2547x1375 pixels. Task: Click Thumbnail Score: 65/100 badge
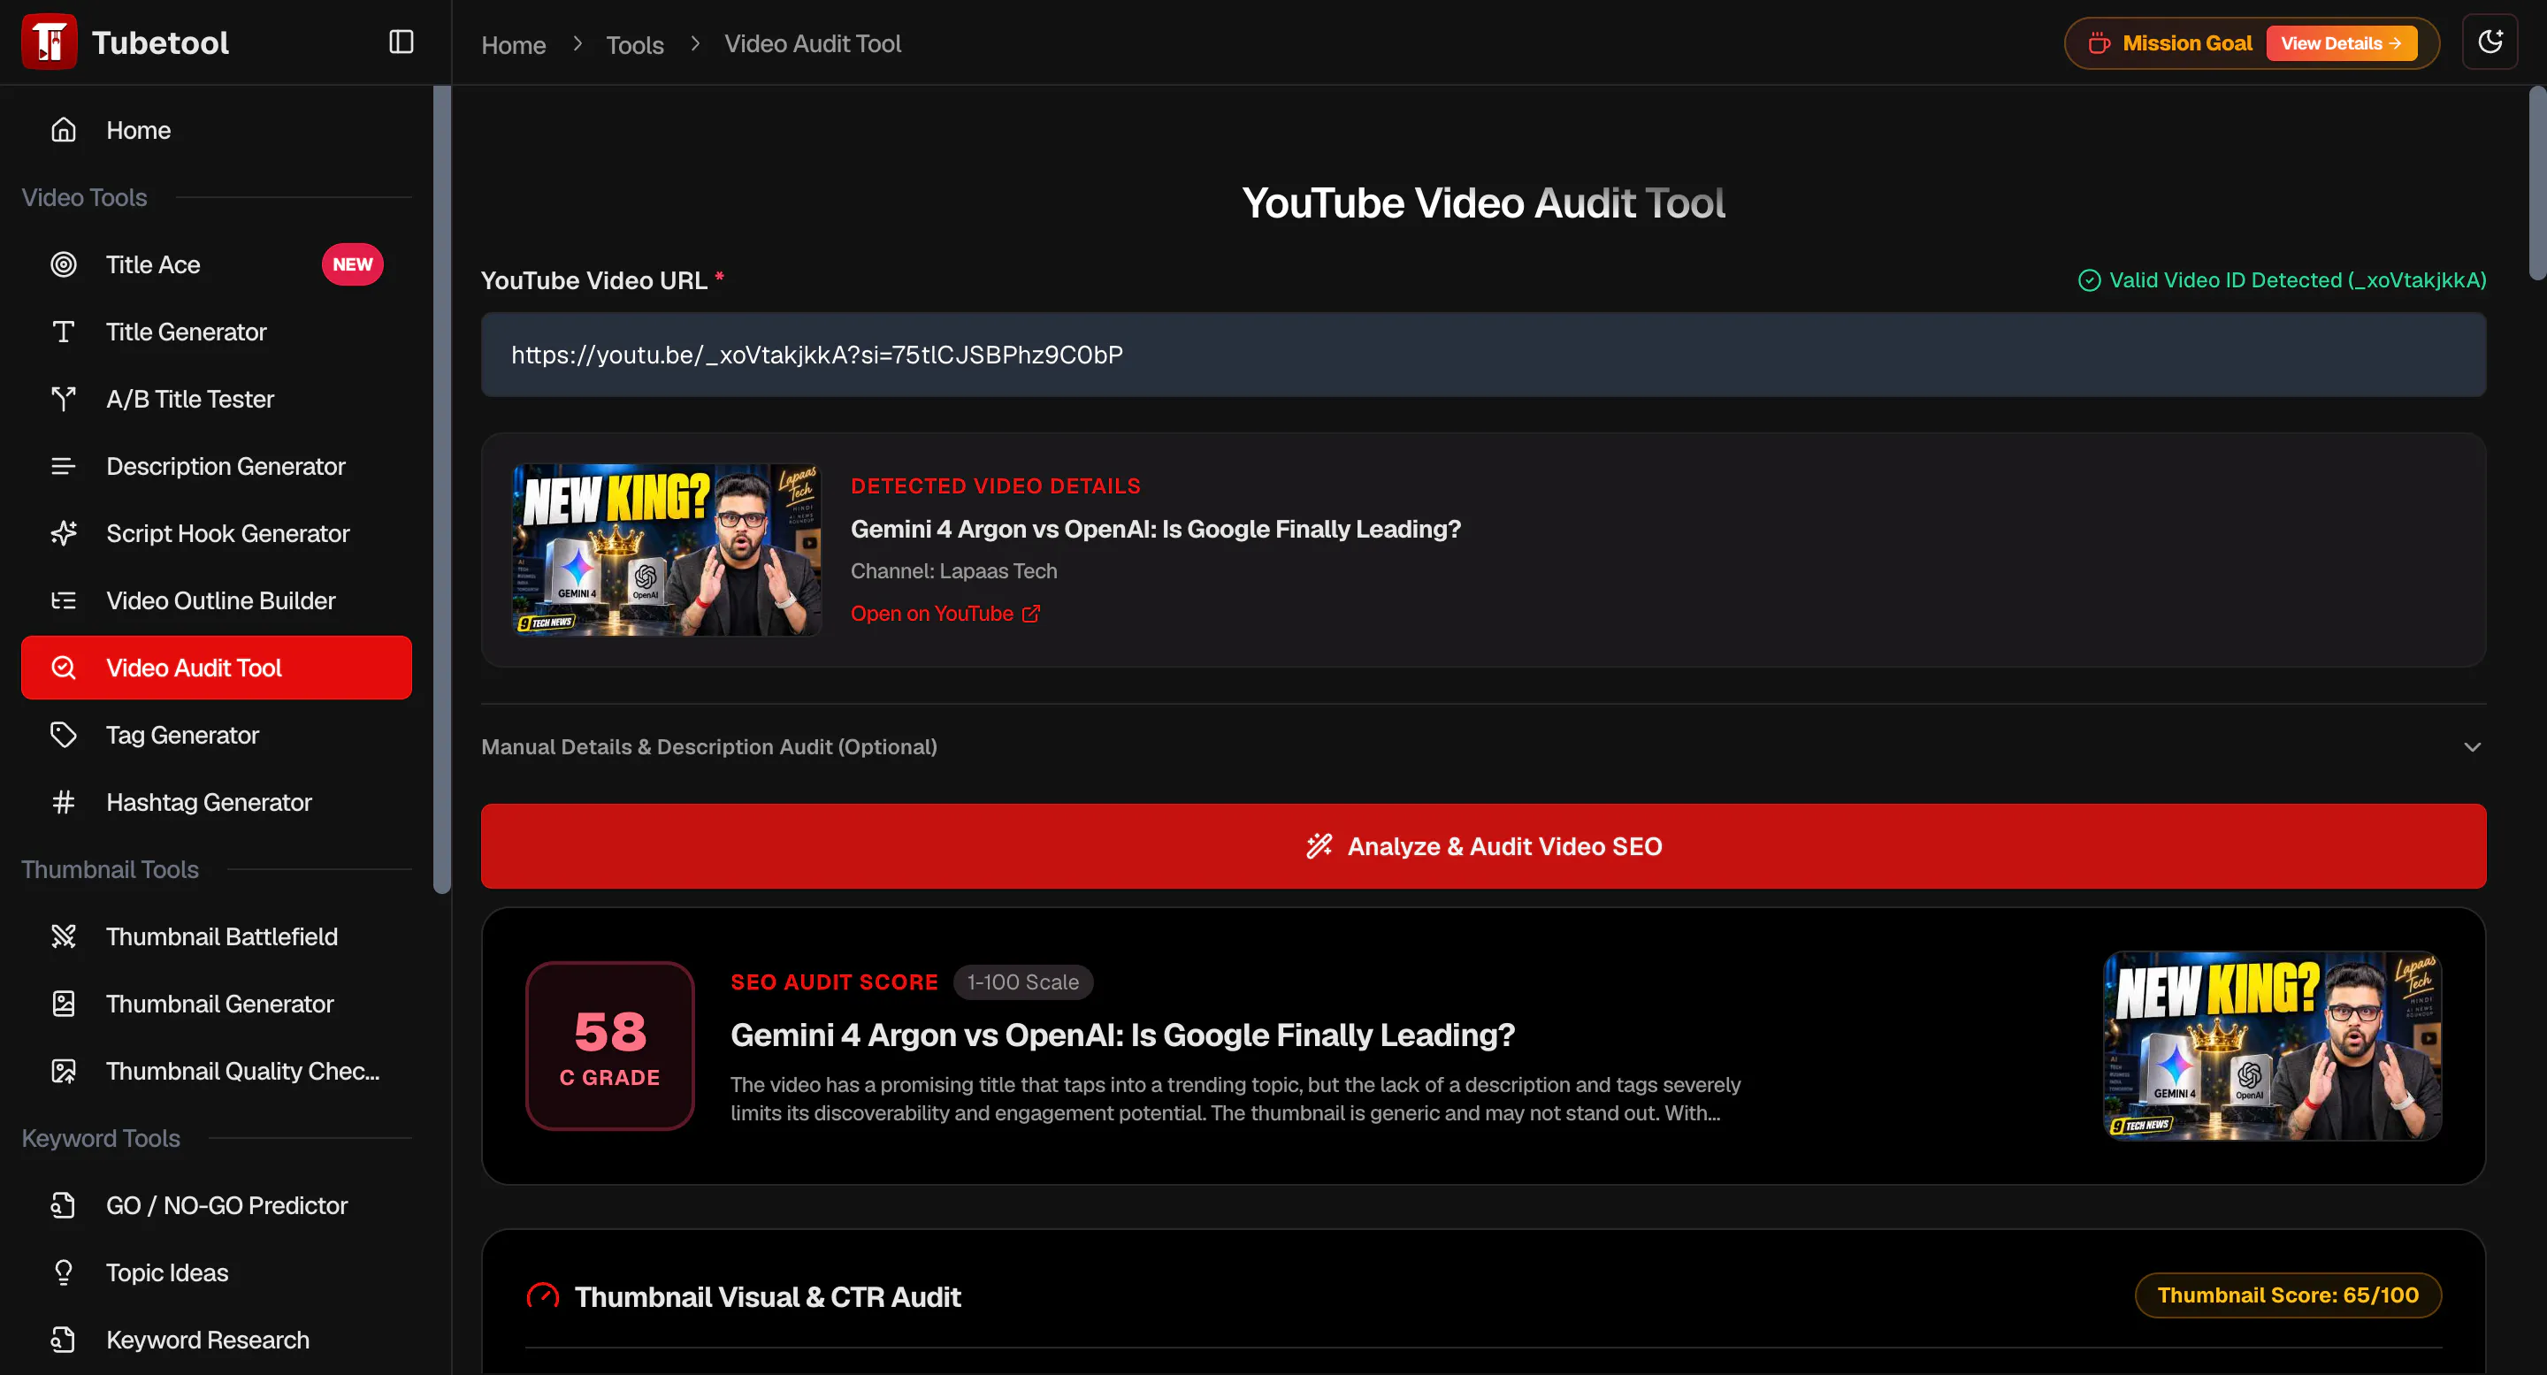pyautogui.click(x=2287, y=1296)
